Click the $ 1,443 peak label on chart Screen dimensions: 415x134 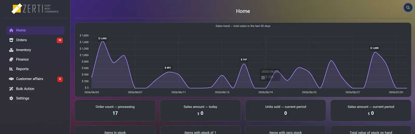tap(102, 38)
